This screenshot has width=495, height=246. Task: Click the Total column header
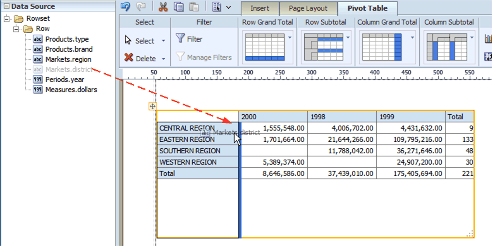[460, 117]
